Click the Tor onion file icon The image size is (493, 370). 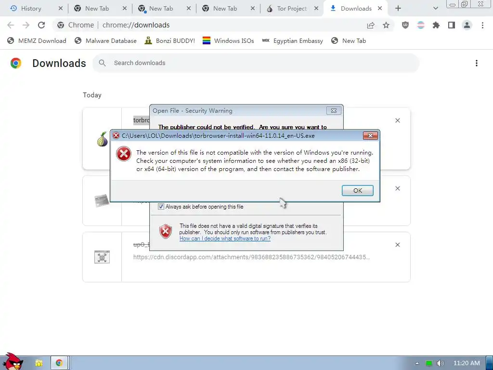click(x=103, y=139)
